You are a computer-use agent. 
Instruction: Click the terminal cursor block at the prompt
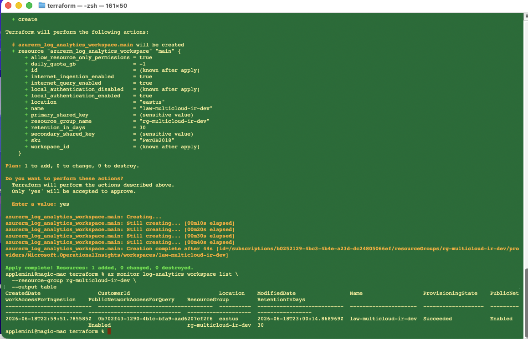coord(109,332)
